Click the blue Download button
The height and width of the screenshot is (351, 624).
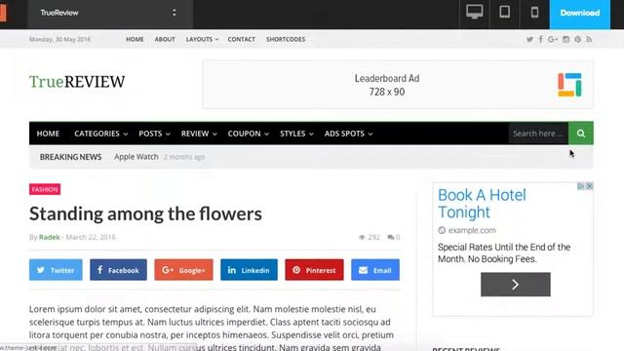tap(580, 14)
